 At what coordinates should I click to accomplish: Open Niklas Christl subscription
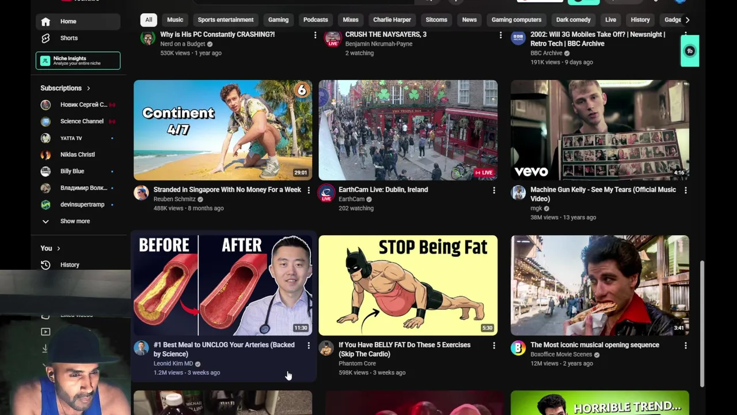78,154
